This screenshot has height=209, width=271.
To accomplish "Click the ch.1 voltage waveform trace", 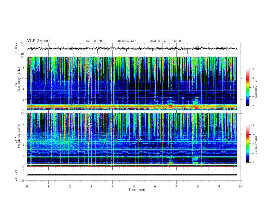I will pos(132,48).
